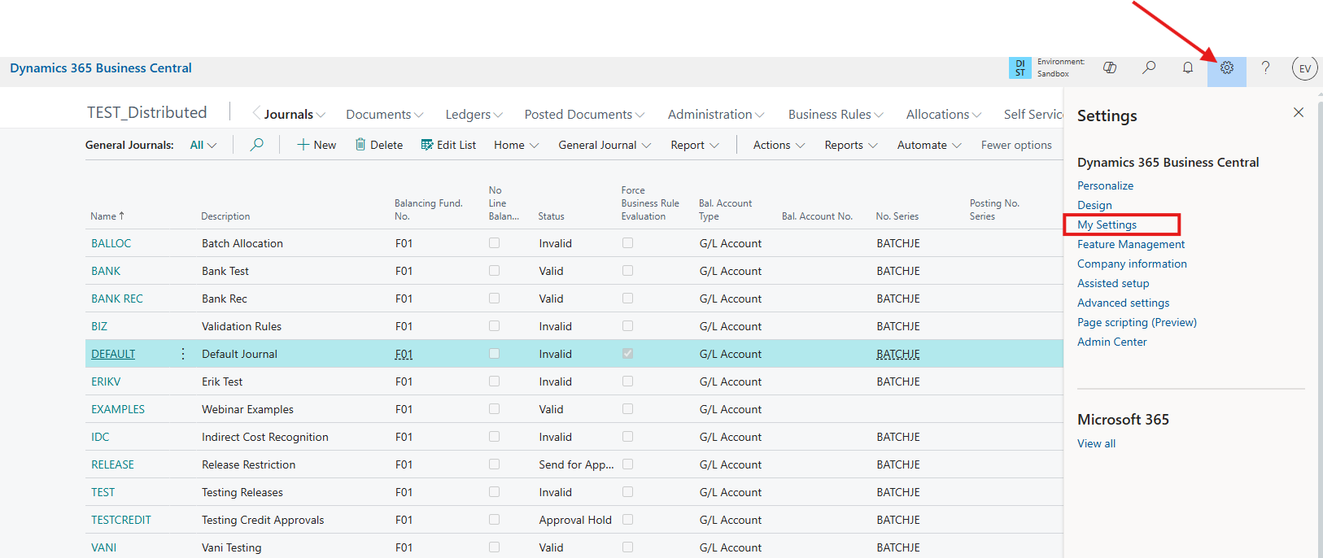Open the TESTCREDIT journal

121,520
